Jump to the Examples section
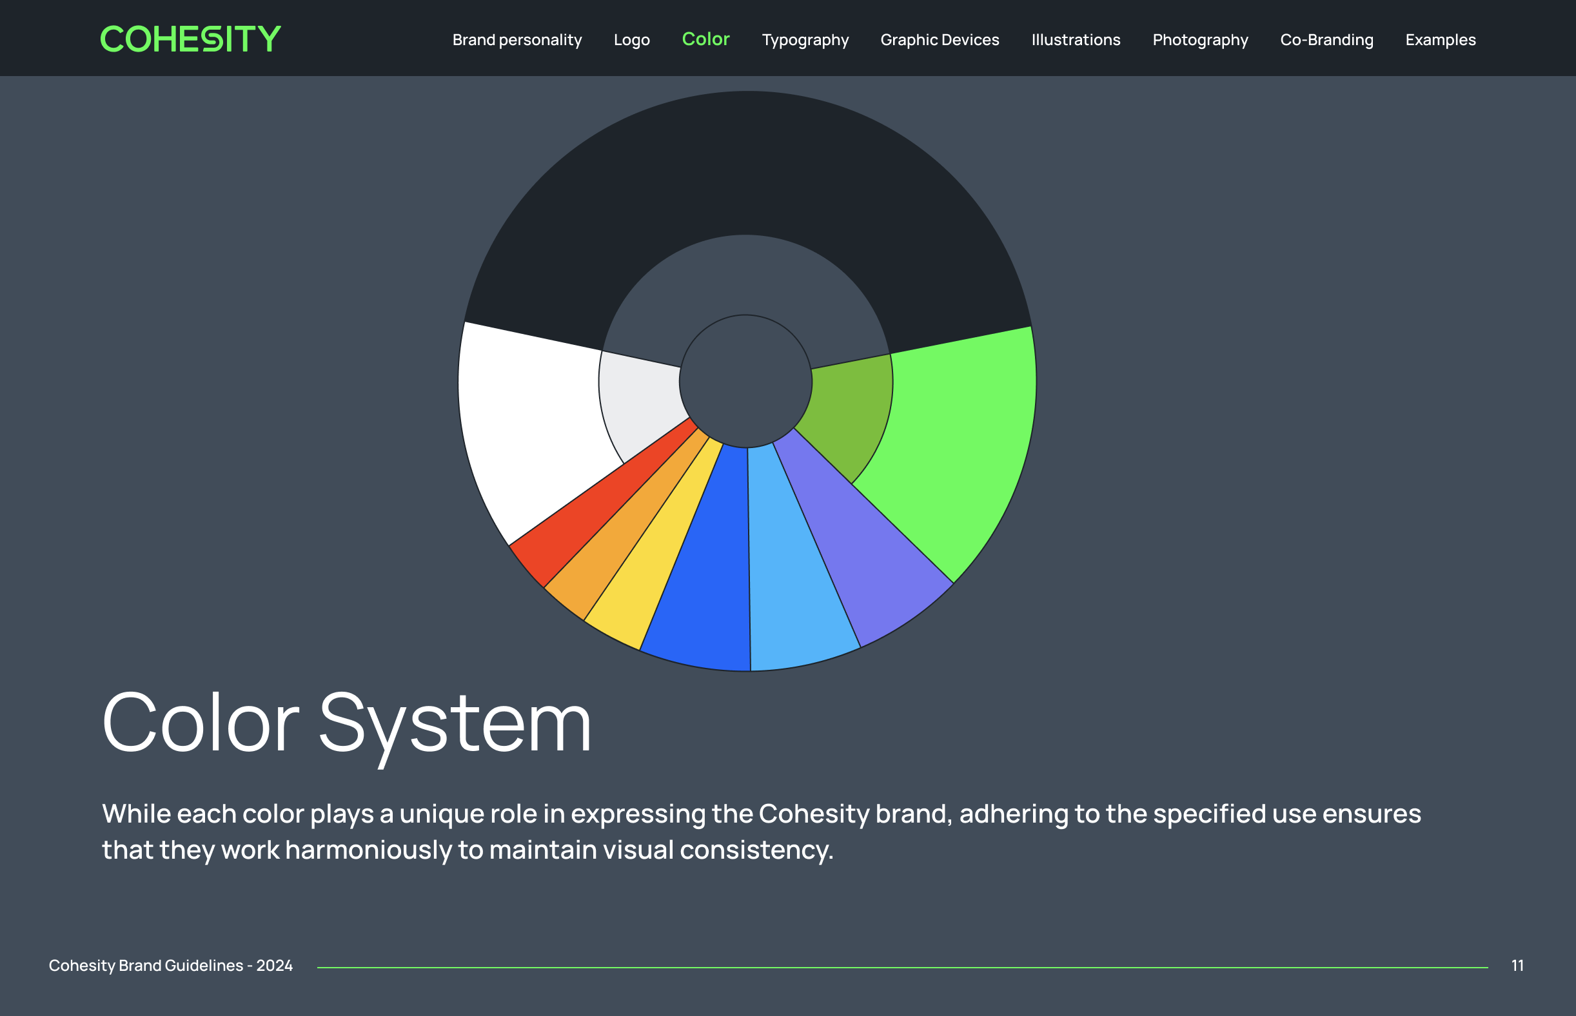This screenshot has height=1016, width=1576. tap(1440, 40)
